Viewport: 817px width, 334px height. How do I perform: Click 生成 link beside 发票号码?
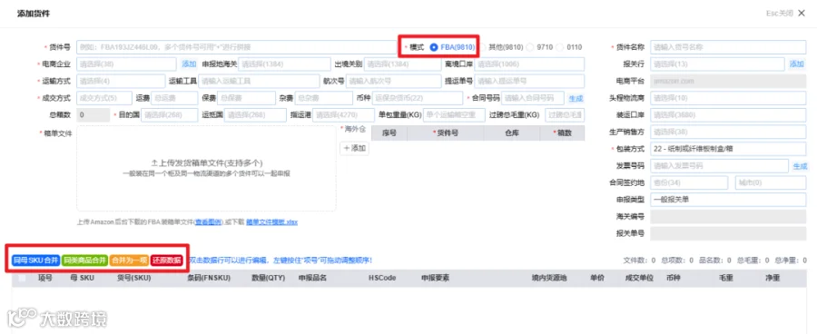click(800, 166)
